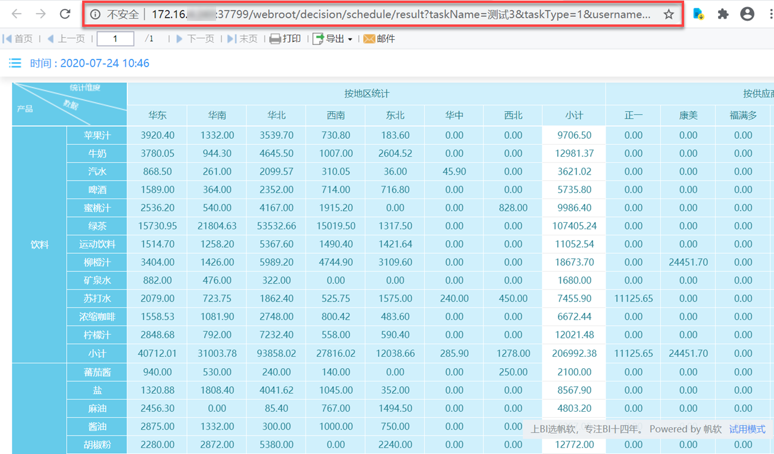Click the 西南 column header

[x=336, y=115]
